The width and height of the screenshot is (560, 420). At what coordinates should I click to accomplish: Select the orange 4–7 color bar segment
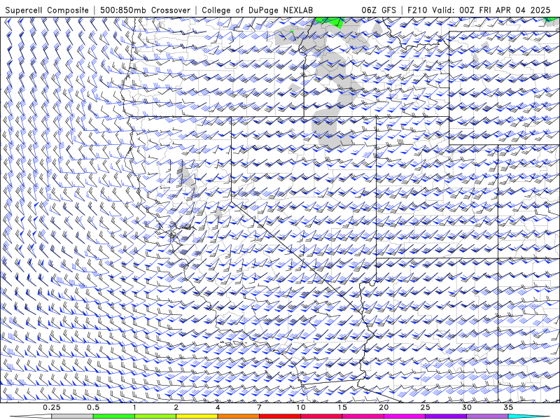(238, 416)
